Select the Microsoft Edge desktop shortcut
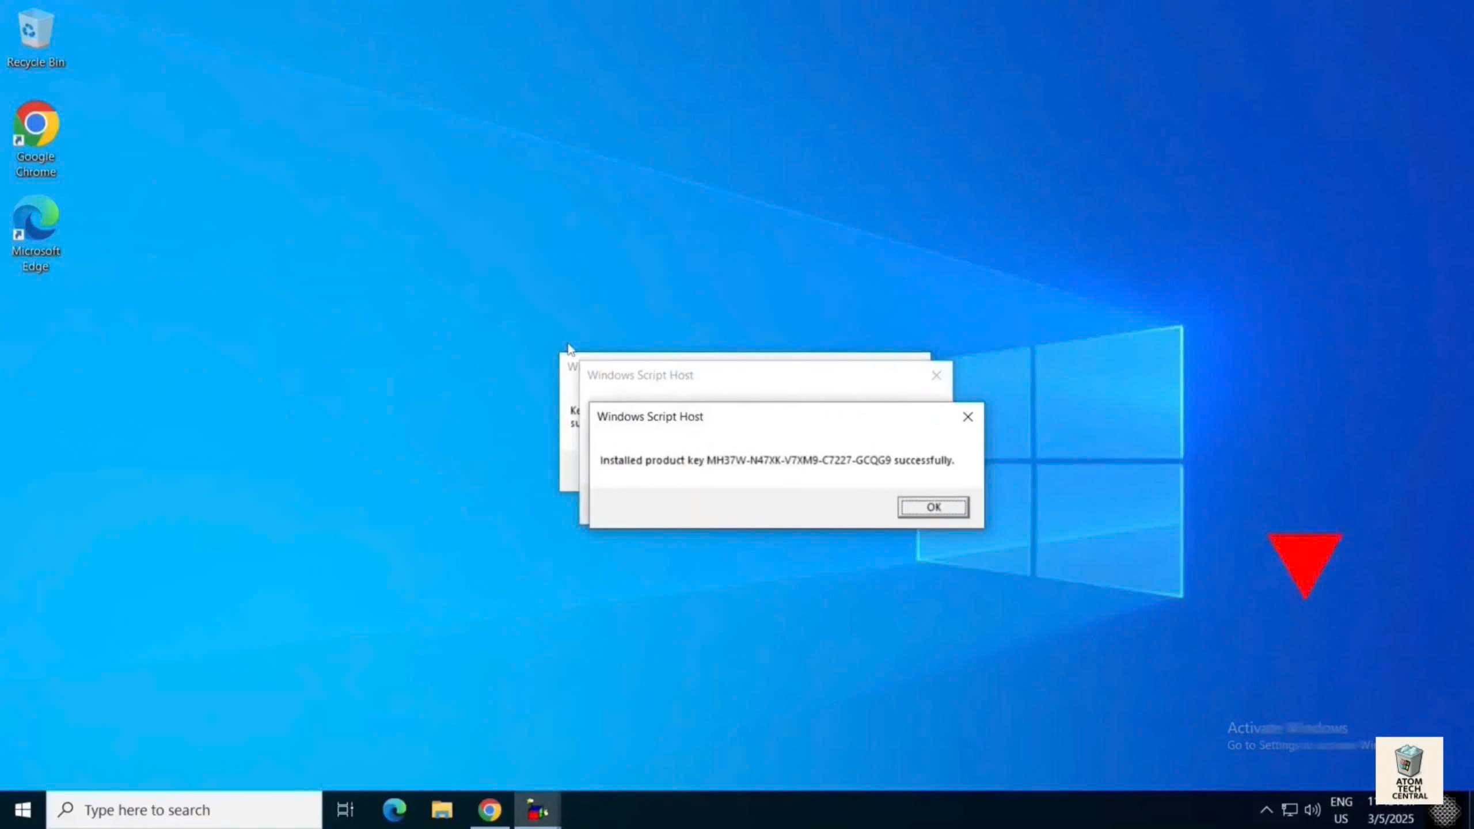This screenshot has height=829, width=1474. click(x=36, y=233)
